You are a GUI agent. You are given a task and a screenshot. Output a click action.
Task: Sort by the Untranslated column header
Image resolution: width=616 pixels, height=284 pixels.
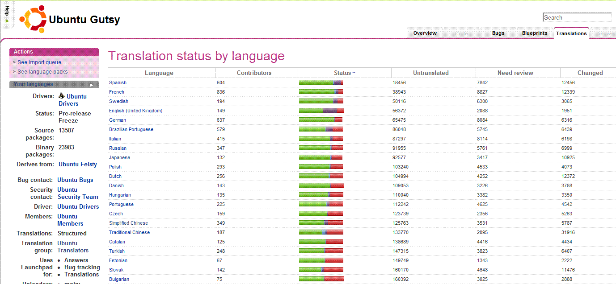431,73
